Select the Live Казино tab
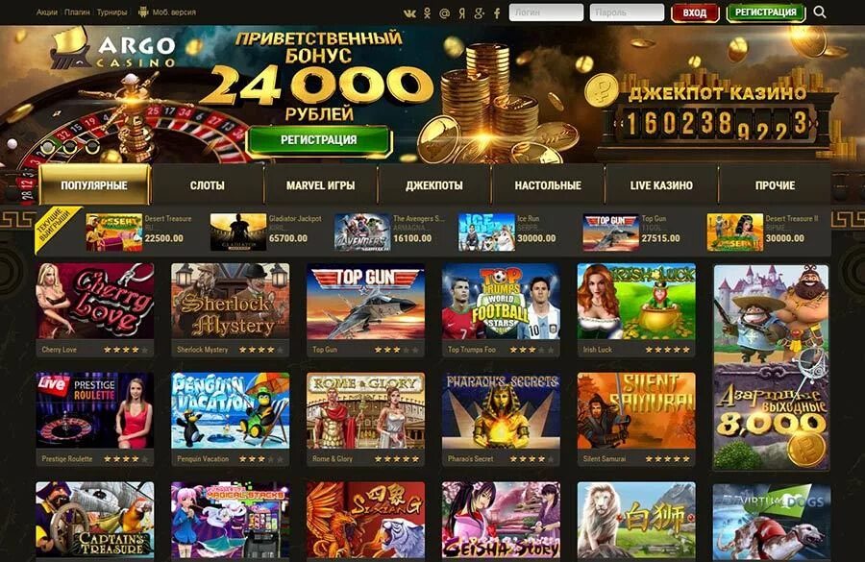Viewport: 865px width, 562px height. (661, 185)
